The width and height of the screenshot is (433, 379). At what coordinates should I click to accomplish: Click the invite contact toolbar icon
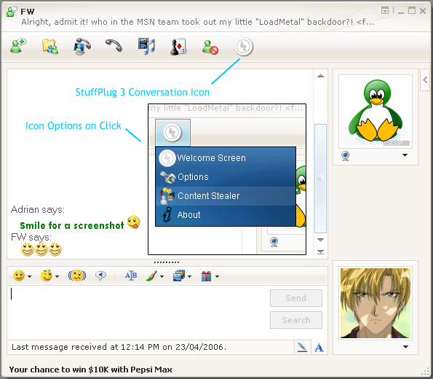[x=18, y=46]
